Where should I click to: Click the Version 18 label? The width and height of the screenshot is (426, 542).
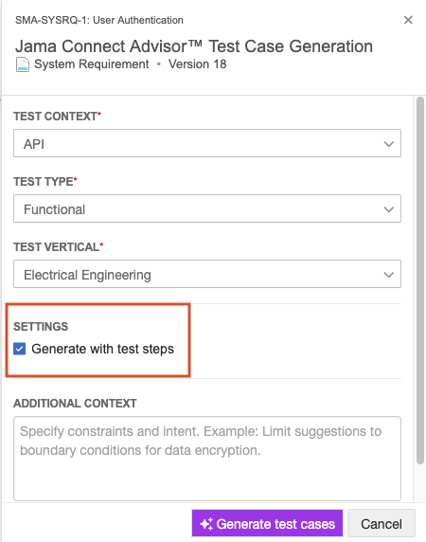pyautogui.click(x=197, y=64)
